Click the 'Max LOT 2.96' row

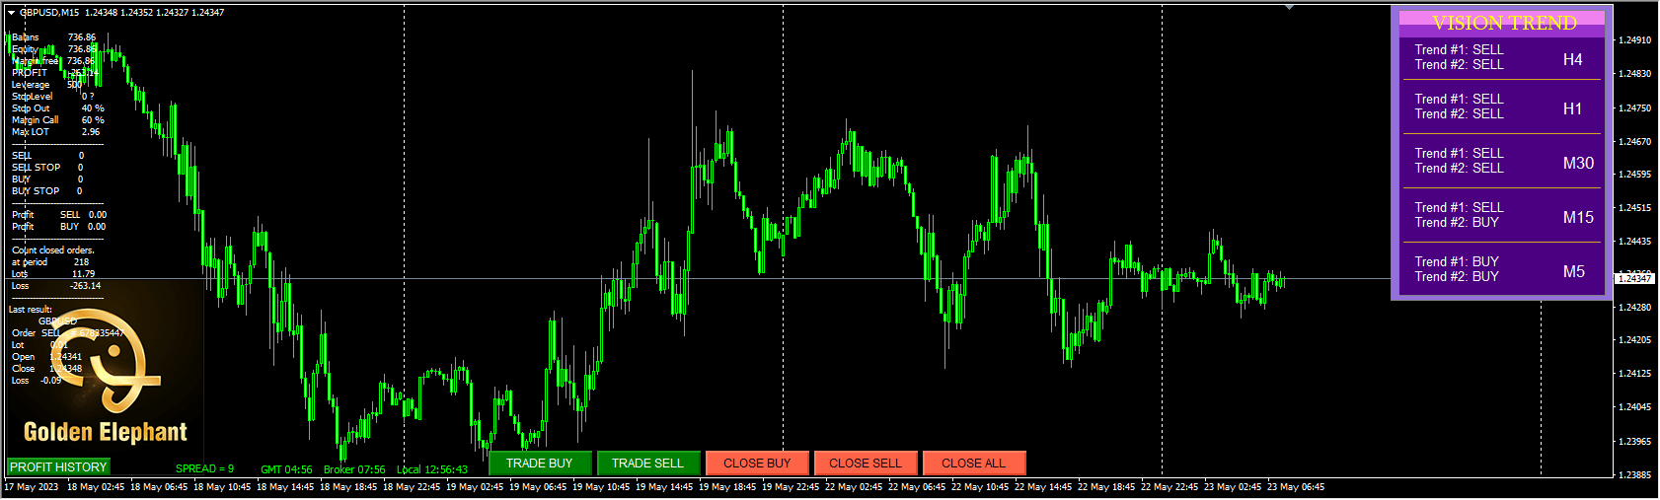coord(55,132)
